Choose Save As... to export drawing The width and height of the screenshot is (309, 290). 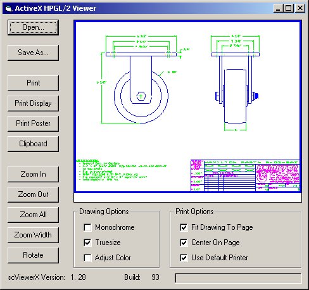pyautogui.click(x=33, y=53)
